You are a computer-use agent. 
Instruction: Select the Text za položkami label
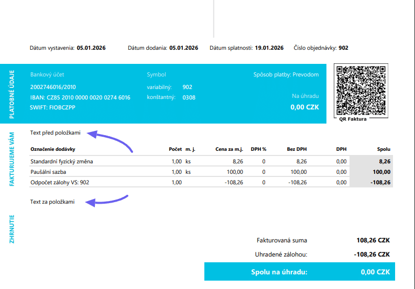[x=52, y=202]
